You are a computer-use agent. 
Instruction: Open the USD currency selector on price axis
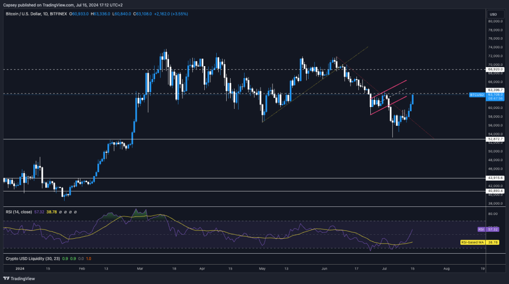pos(493,14)
